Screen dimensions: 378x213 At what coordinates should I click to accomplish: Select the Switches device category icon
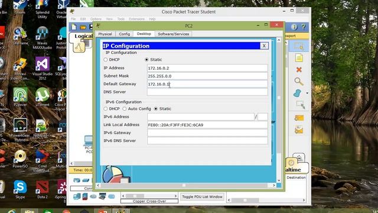(x=86, y=180)
